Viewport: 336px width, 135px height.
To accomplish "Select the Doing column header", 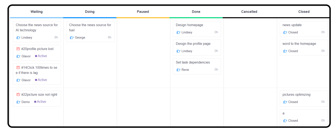I will point(90,12).
